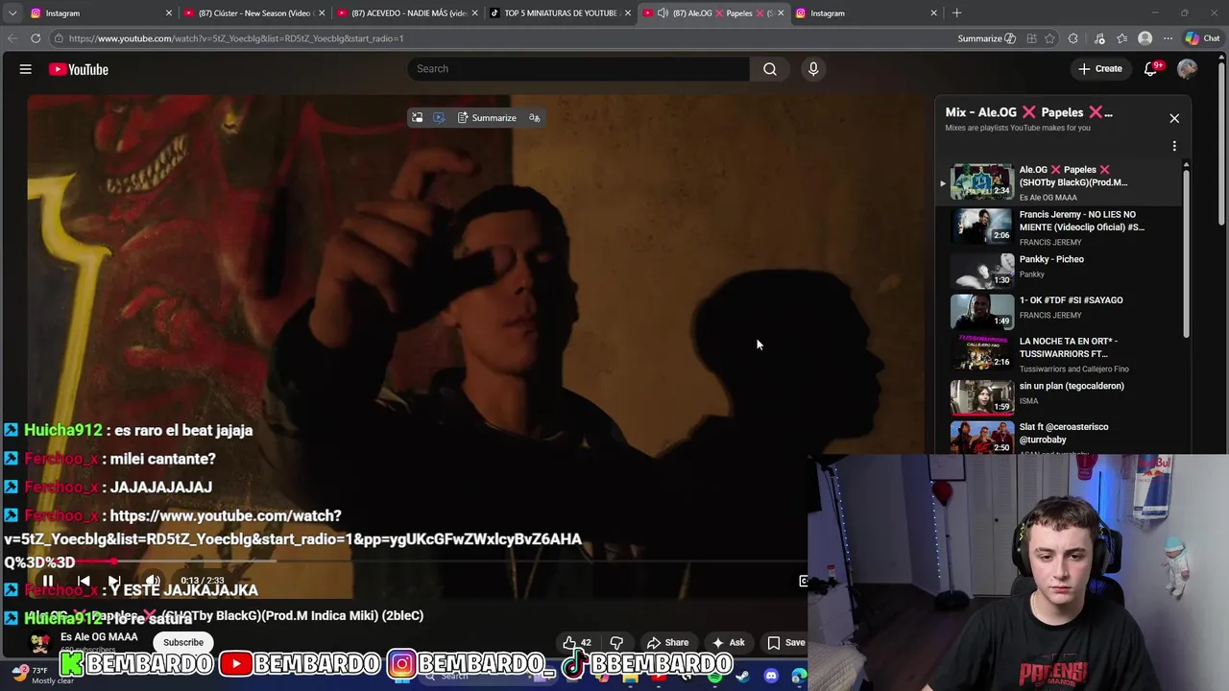Close the Clúster - New Season tab
The height and width of the screenshot is (691, 1229).
click(322, 13)
